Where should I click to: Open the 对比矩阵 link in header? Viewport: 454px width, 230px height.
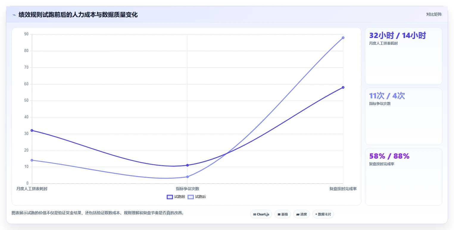(434, 14)
